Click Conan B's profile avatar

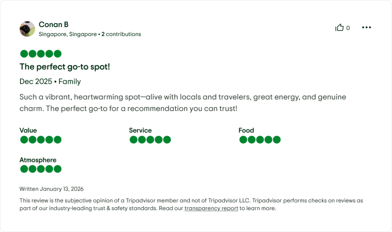tap(27, 29)
